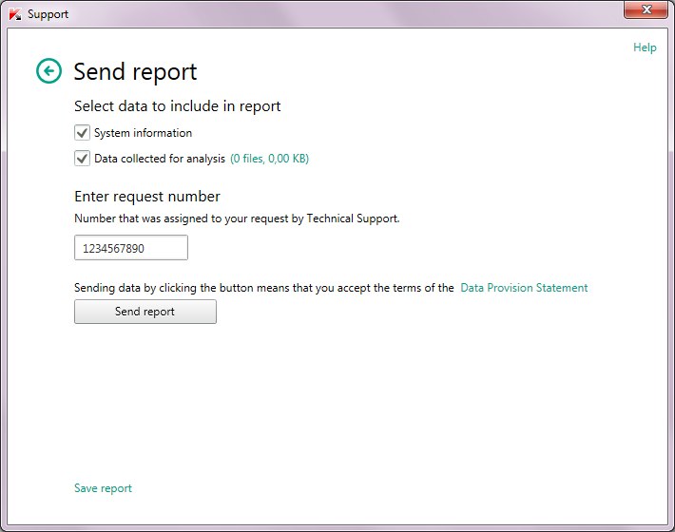Click the Send report button
The image size is (675, 532).
tap(145, 312)
